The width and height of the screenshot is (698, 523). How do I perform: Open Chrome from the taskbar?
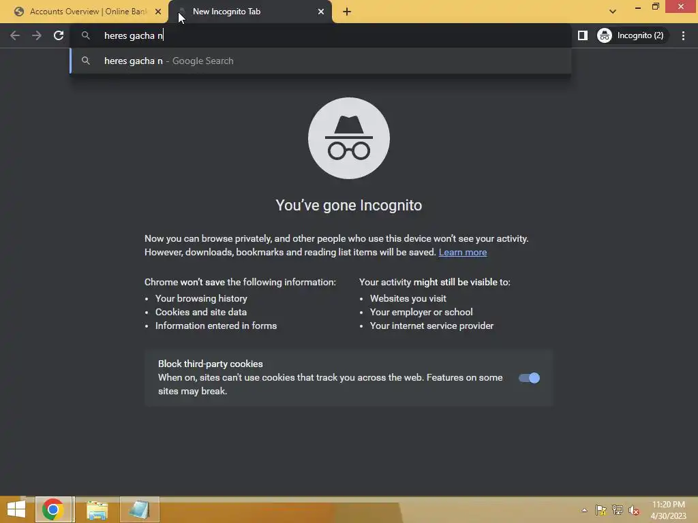pos(53,509)
